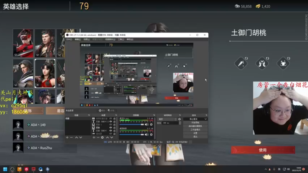Screen dimensions: 308x173
Task: Open OBS Studio icon on taskbar
Action: point(12,169)
